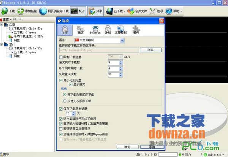Viewport: 228px width, 157px height.
Task: Click the 重置 reset red X icon
Action: click(x=1, y=19)
